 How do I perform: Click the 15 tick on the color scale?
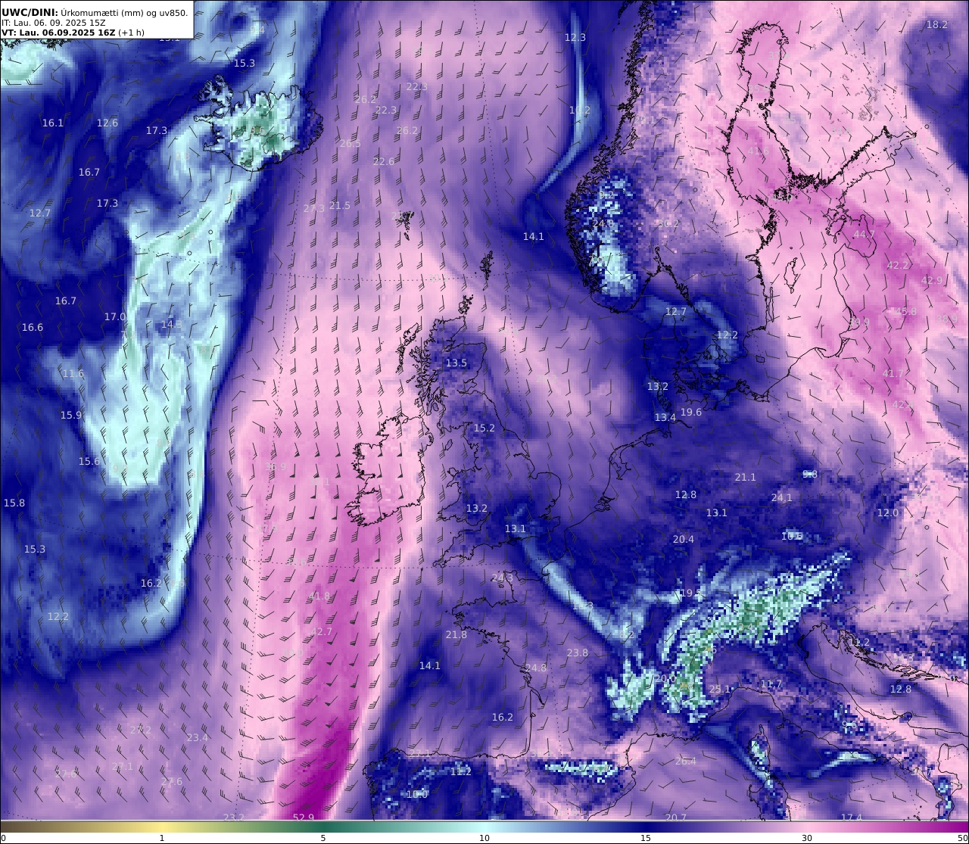coord(646,838)
